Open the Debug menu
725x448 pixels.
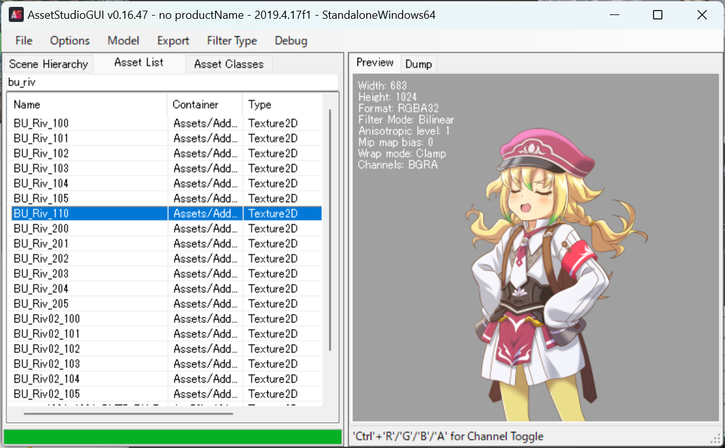[291, 41]
